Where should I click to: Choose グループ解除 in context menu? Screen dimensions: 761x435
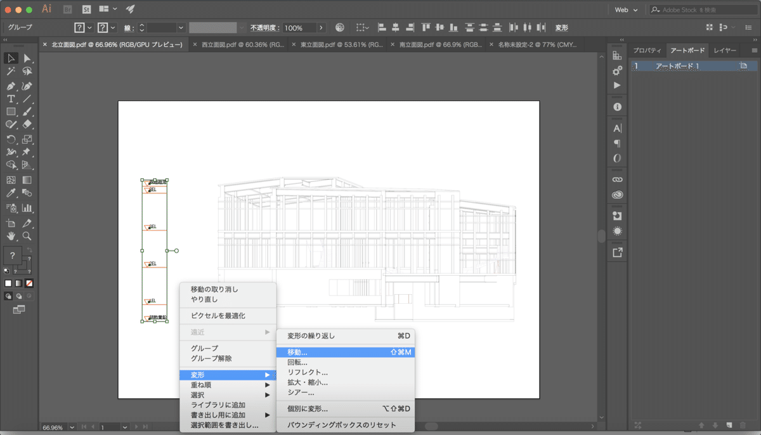(228, 358)
